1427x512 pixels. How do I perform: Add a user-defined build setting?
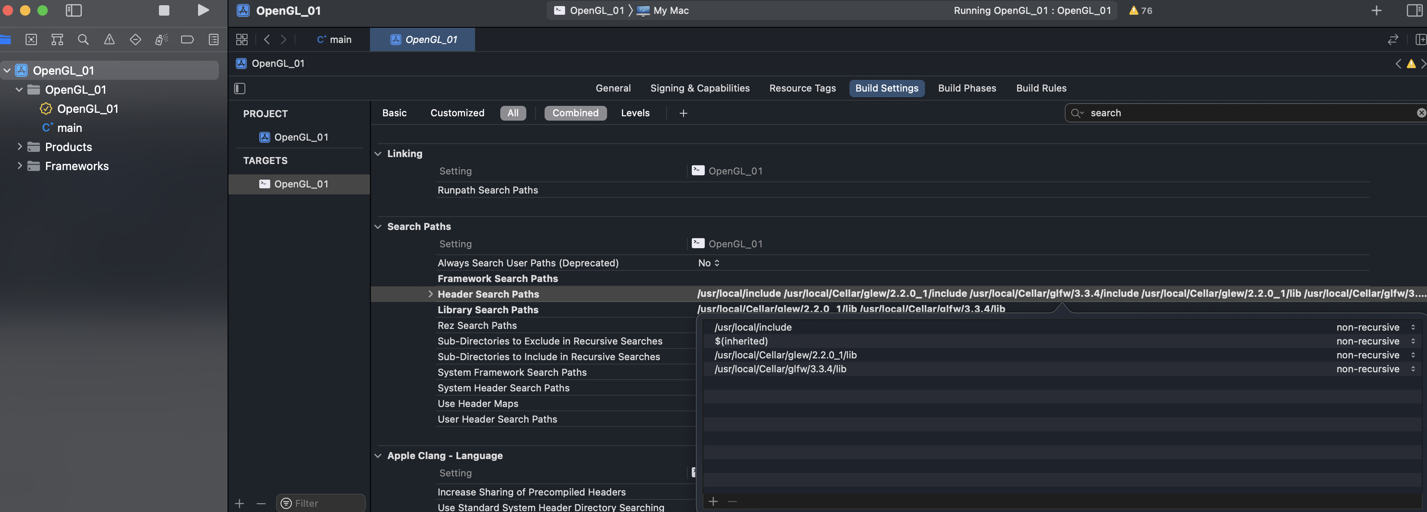[684, 113]
